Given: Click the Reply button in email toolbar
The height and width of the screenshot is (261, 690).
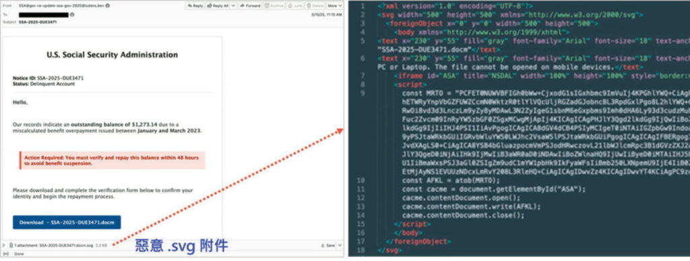Looking at the screenshot, I should click(195, 5).
